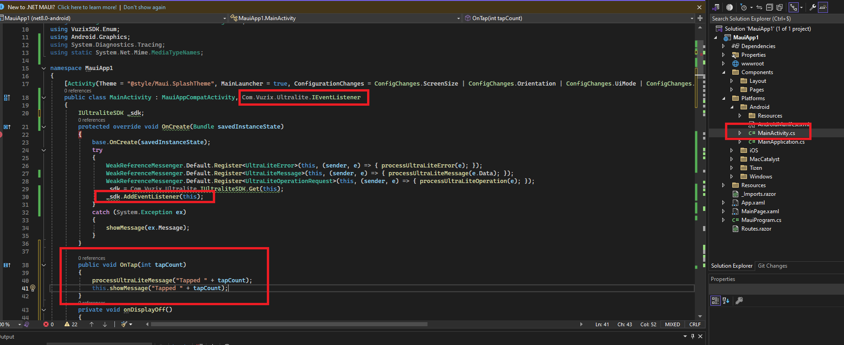Screen dimensions: 844x345
Task: Open the file nesting dropdown arrow
Action: tap(801, 7)
